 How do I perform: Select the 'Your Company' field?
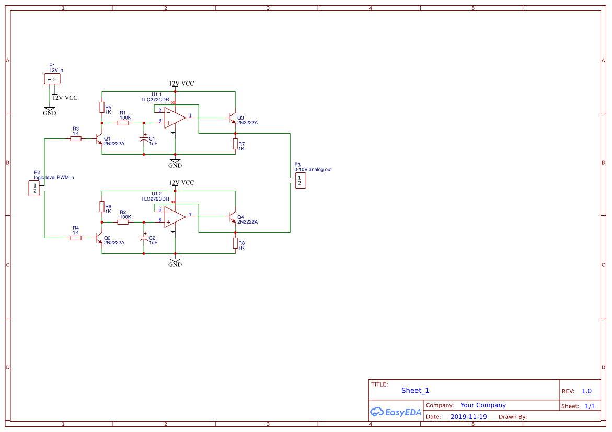pos(483,405)
